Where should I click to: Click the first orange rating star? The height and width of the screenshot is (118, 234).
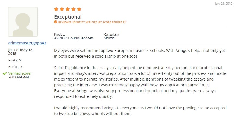click(56, 9)
